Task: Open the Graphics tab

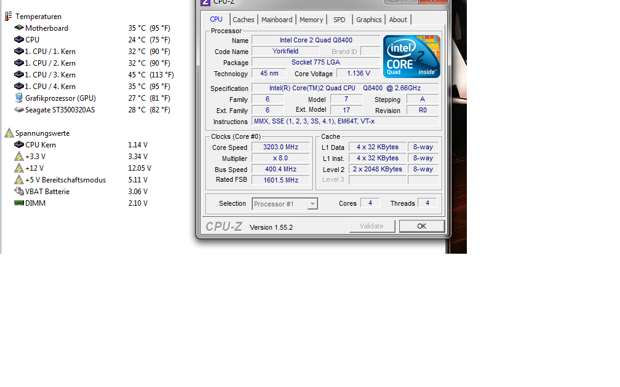Action: point(369,20)
